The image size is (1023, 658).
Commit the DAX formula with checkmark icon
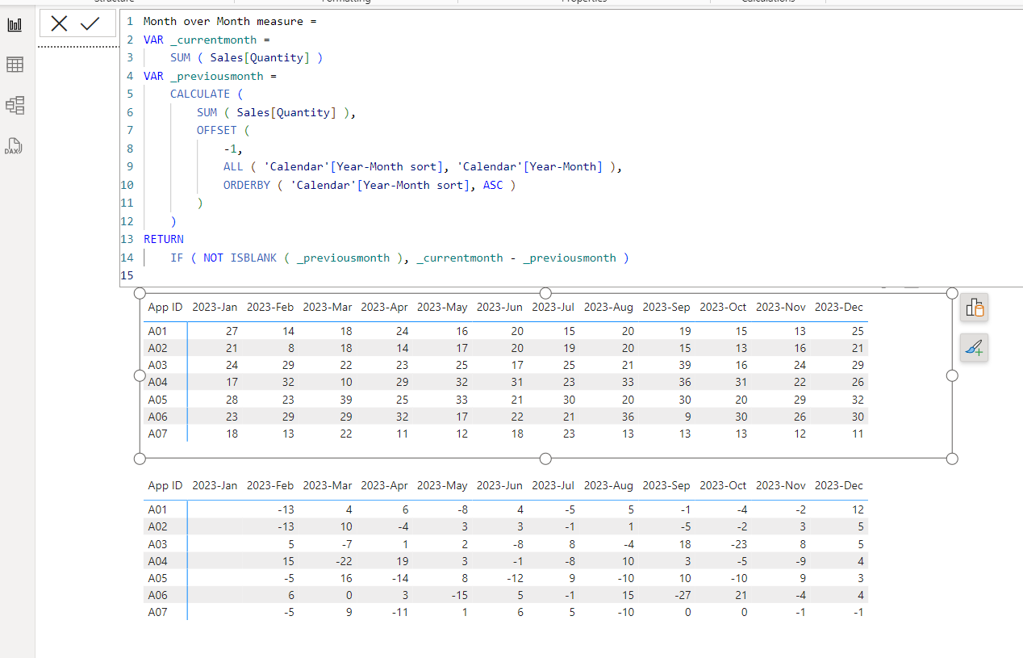pos(90,24)
